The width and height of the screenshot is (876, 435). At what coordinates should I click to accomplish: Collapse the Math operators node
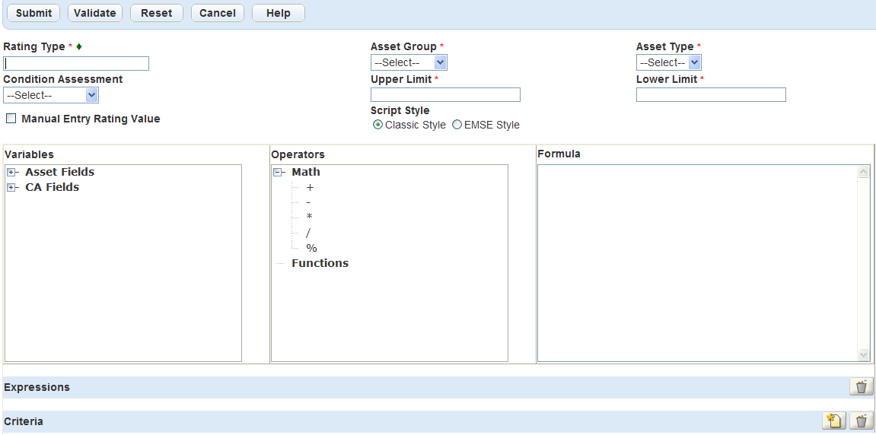279,173
